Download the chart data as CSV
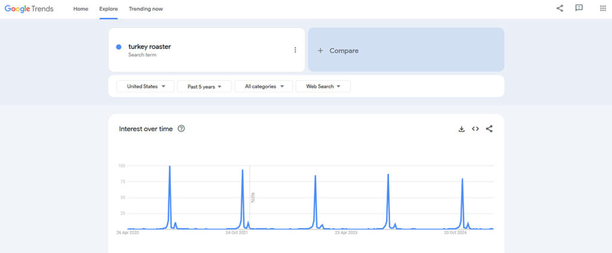 461,129
